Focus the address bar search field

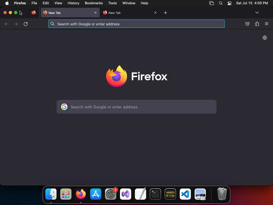136,24
